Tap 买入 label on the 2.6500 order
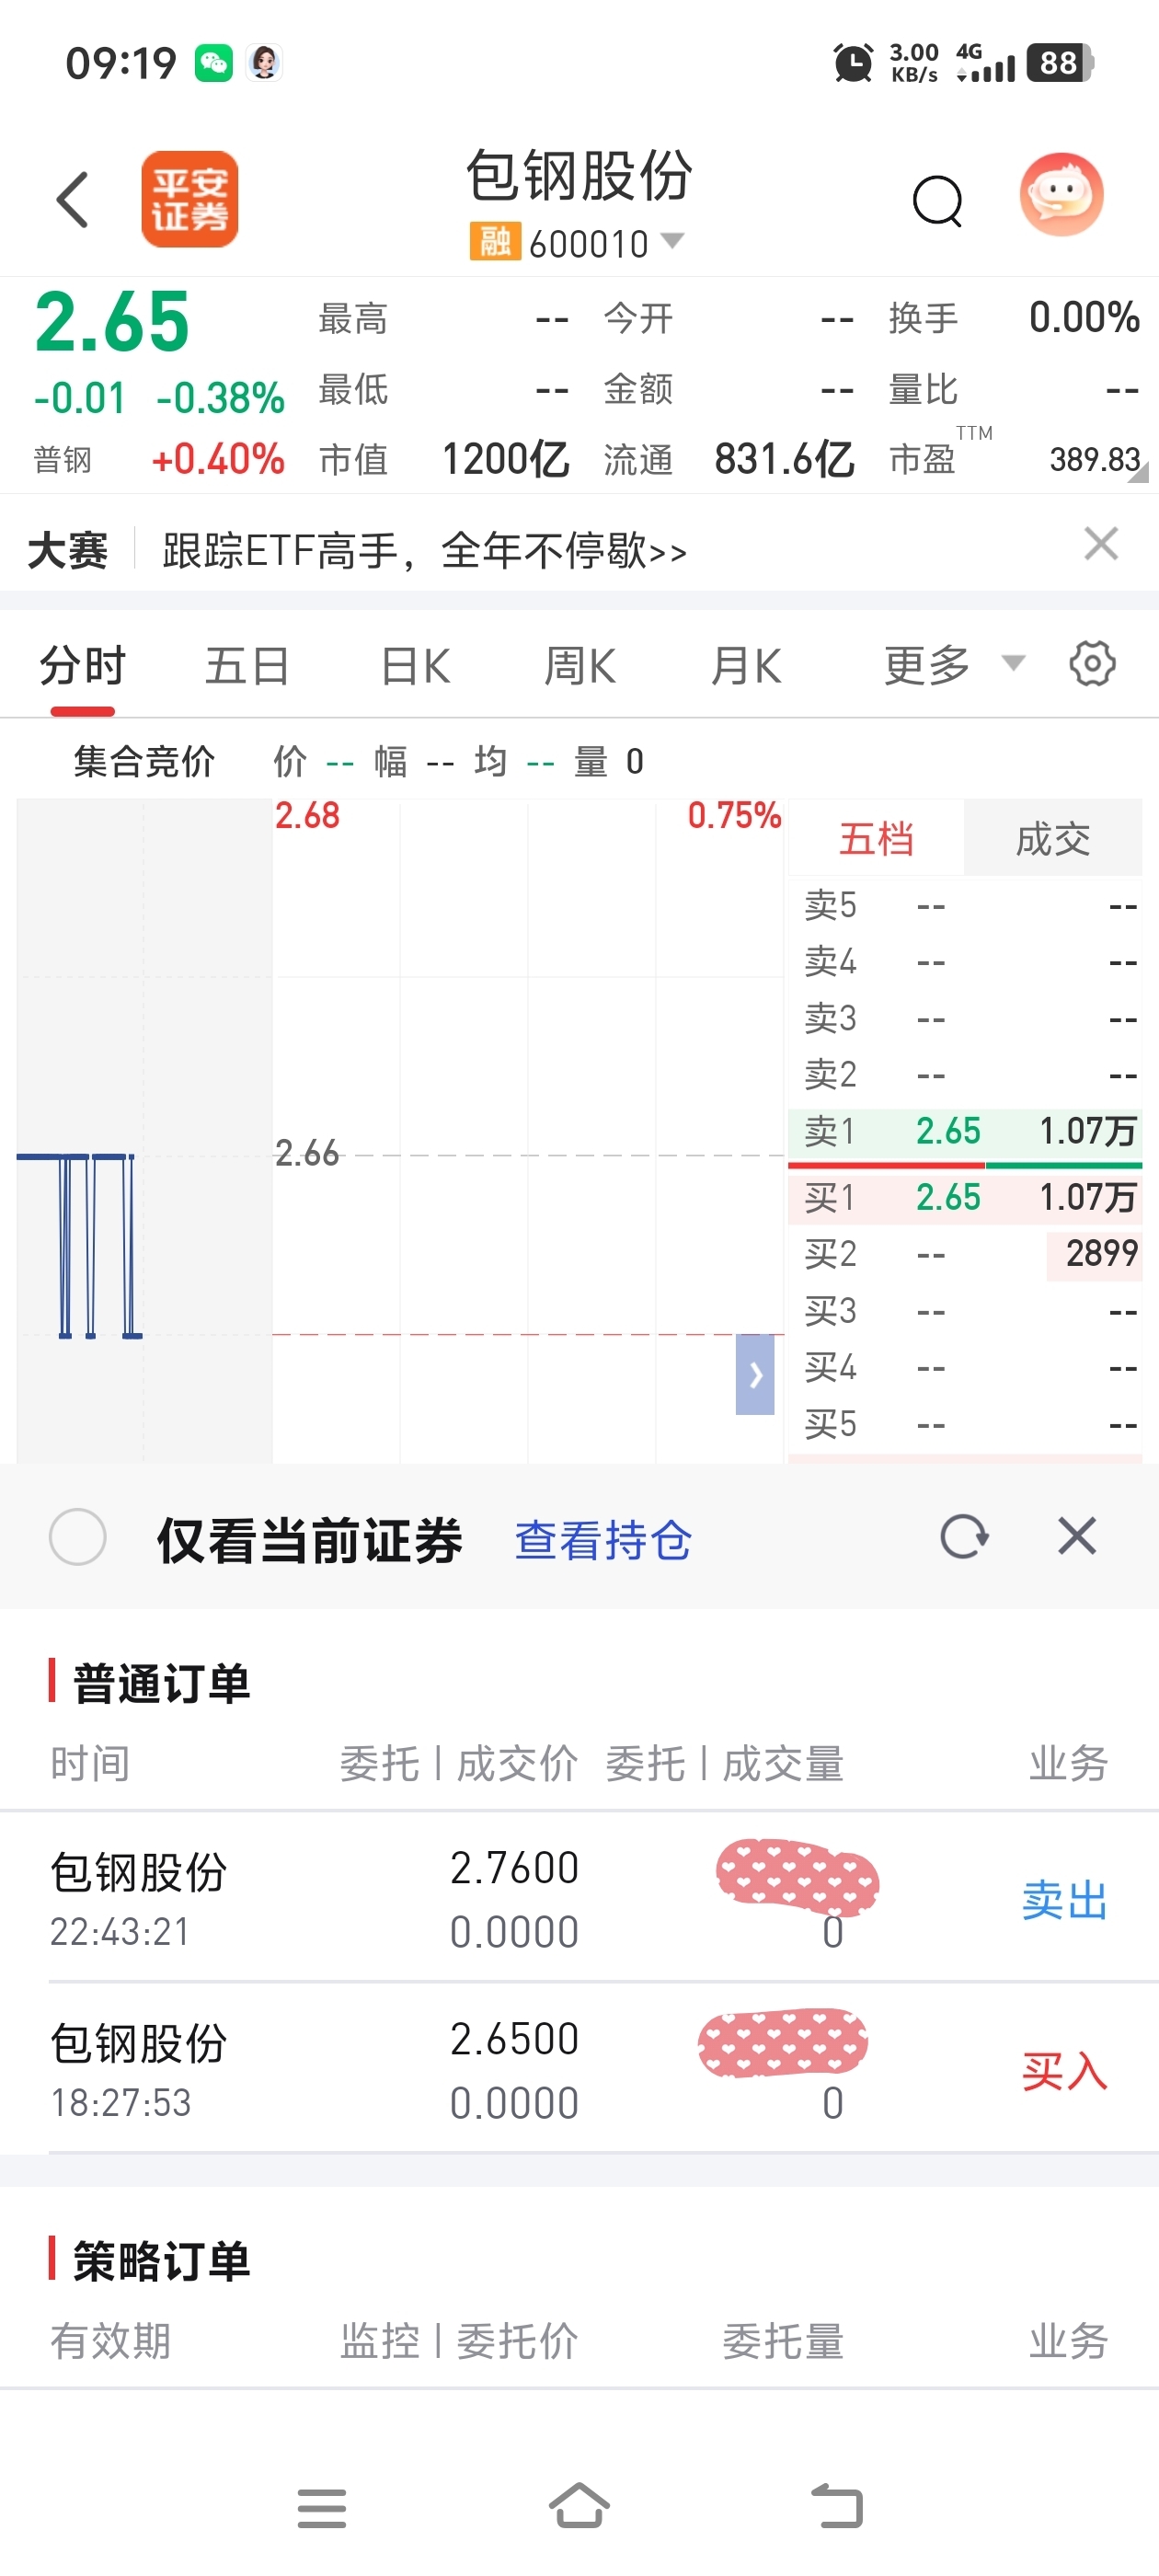This screenshot has width=1159, height=2576. coord(1065,2070)
